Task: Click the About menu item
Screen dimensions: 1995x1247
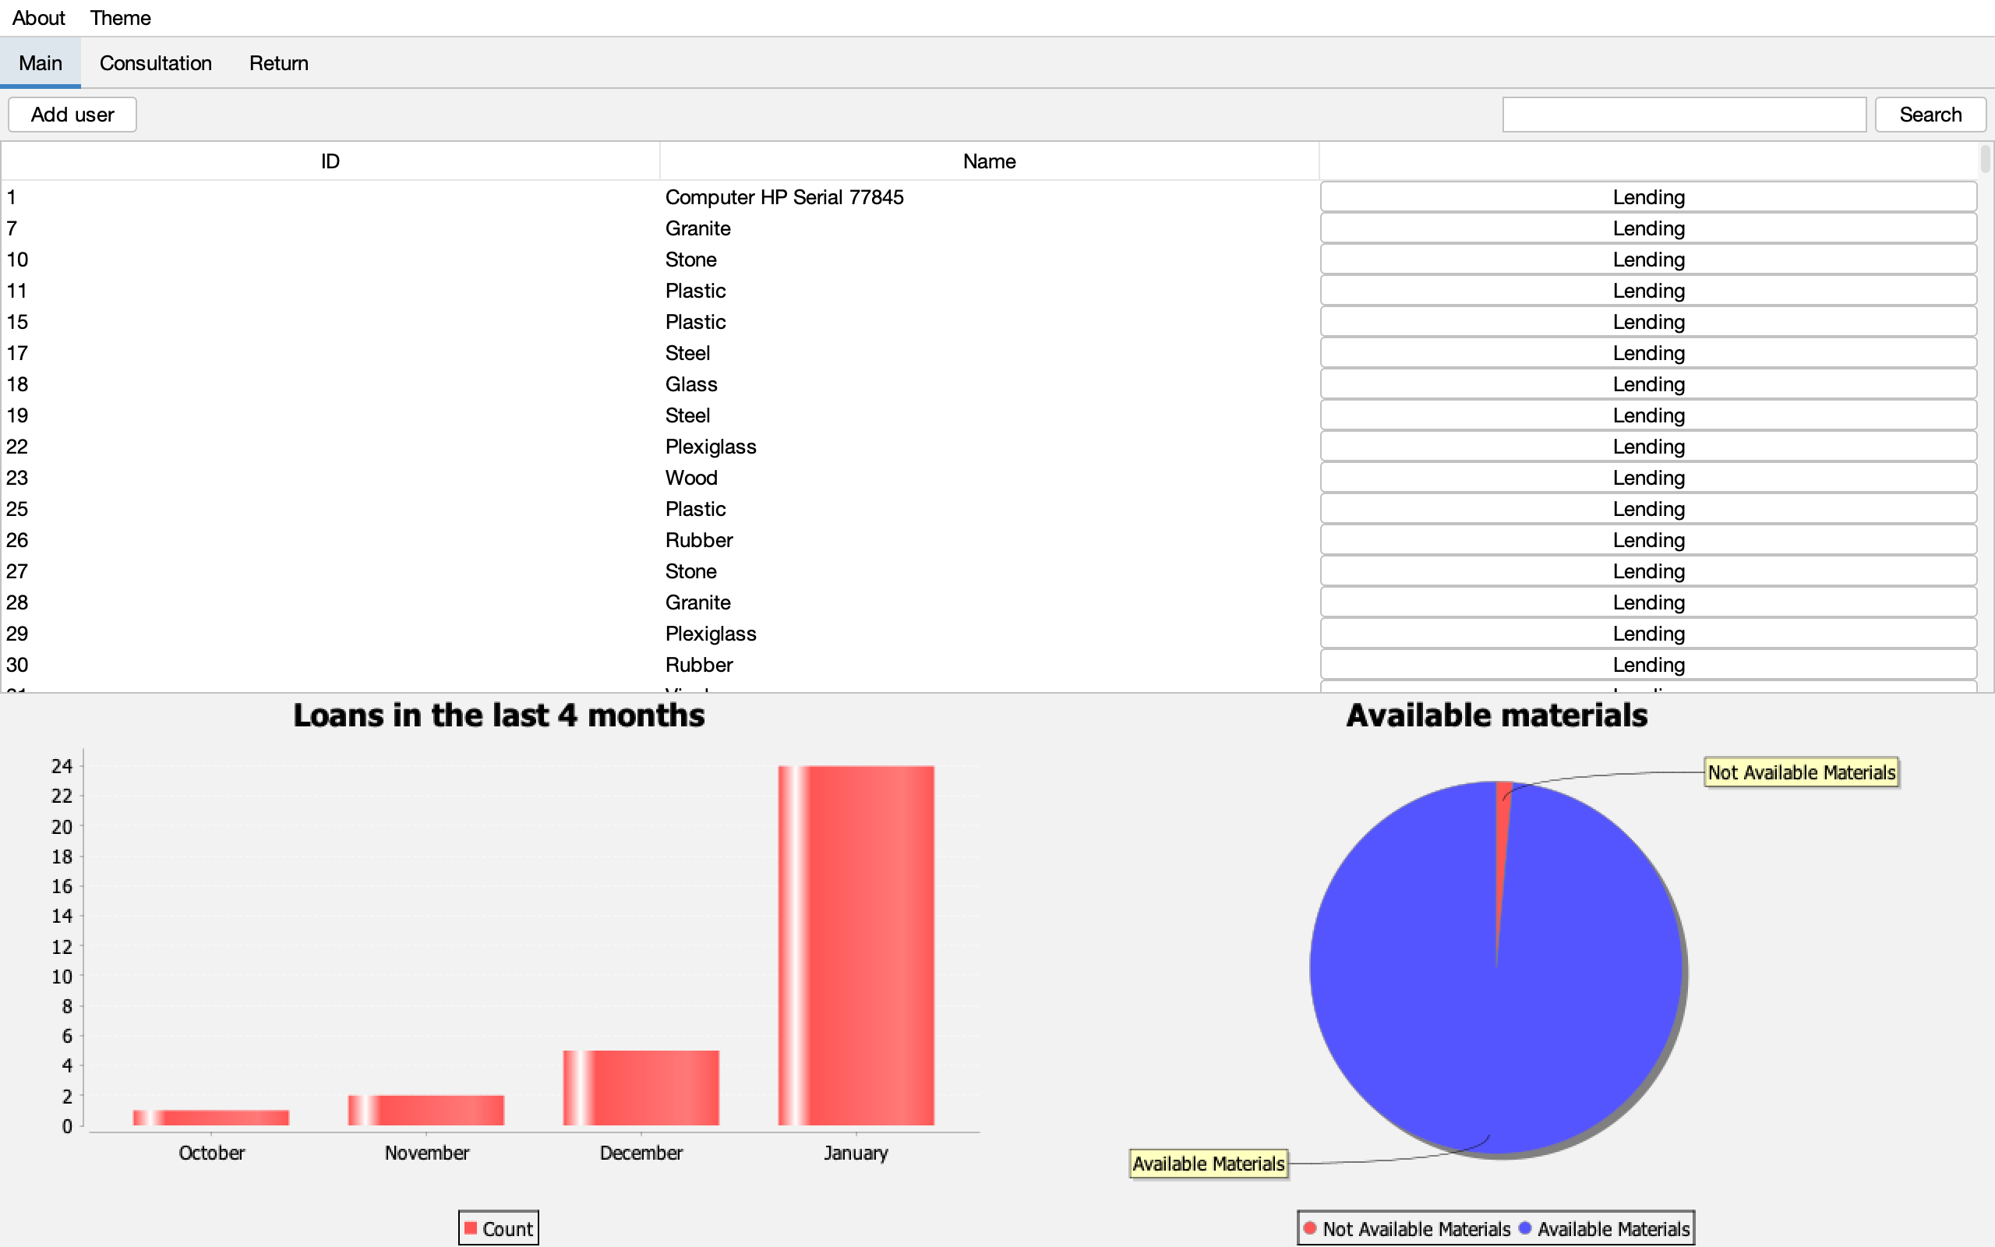Action: [x=37, y=17]
